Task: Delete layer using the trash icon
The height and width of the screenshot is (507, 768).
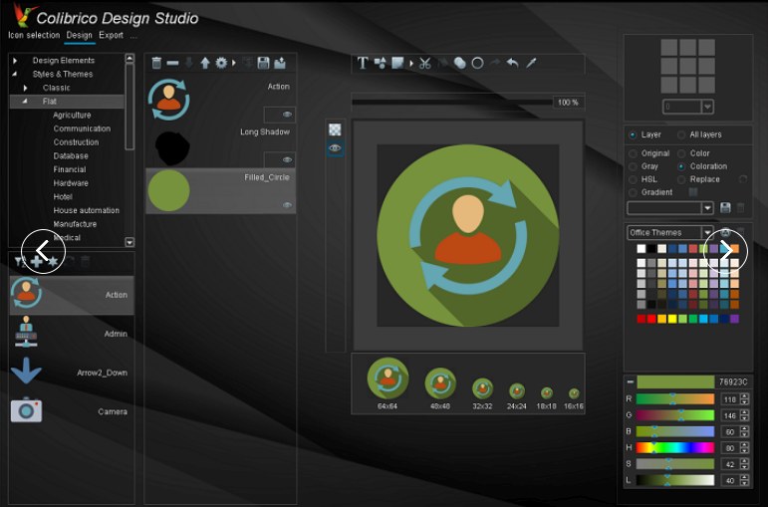Action: coord(156,63)
